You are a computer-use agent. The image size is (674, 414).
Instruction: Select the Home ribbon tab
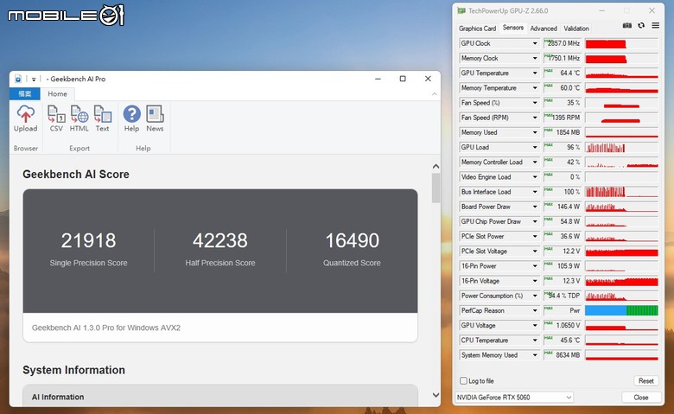(57, 93)
